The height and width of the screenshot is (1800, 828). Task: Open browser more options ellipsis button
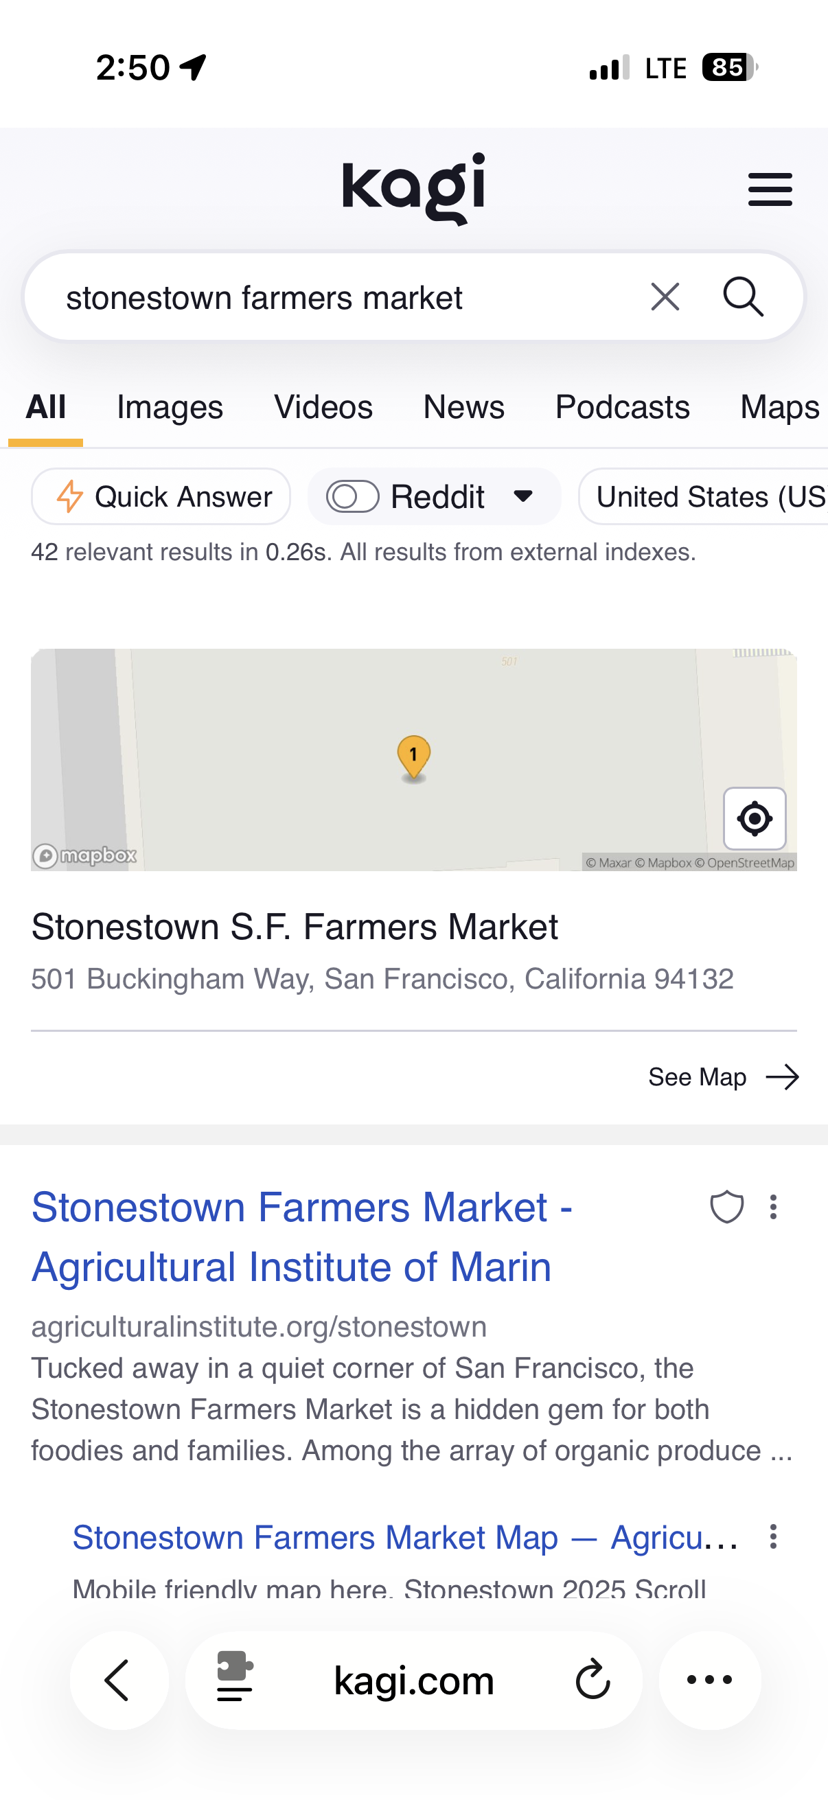[x=709, y=1680]
